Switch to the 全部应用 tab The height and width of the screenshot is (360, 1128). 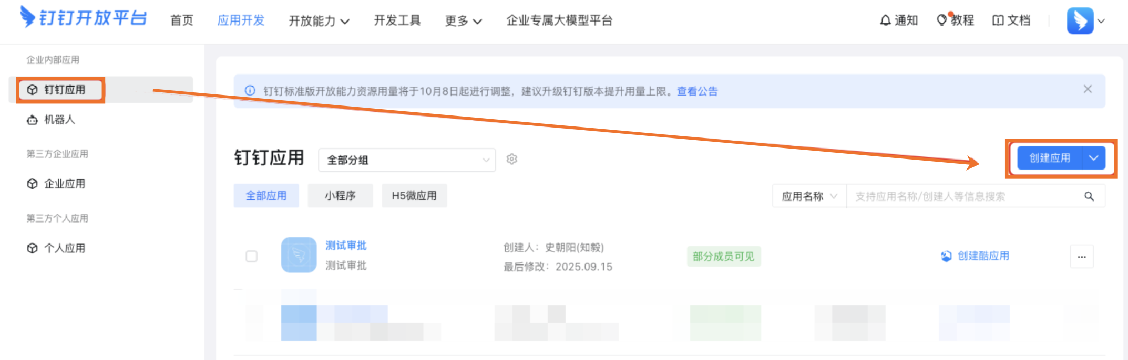[266, 196]
